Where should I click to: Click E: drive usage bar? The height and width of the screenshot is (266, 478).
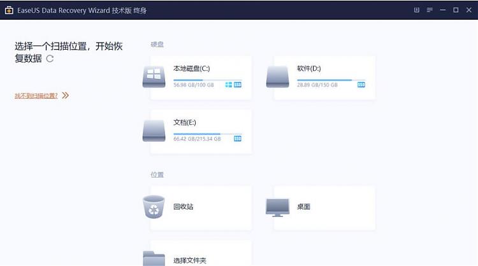point(208,134)
